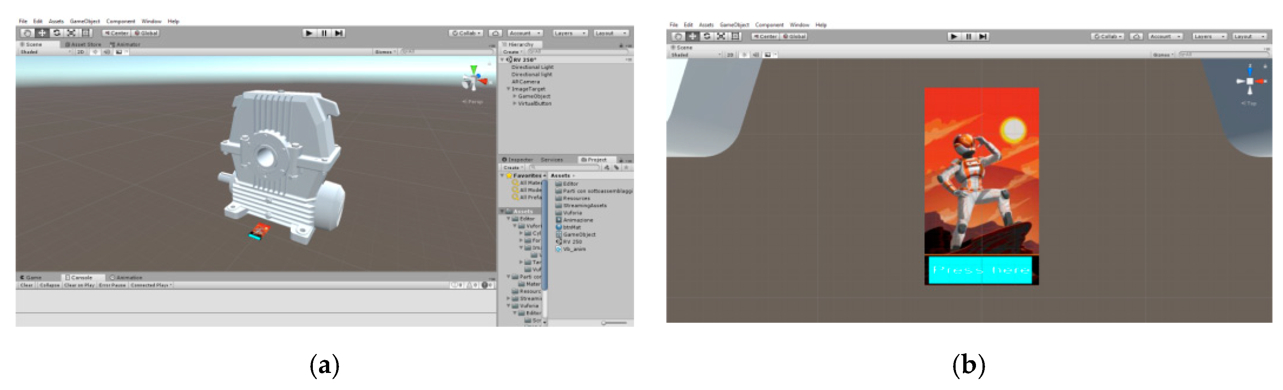This screenshot has width=1283, height=390.
Task: Open the Layers dropdown in left editor
Action: [570, 33]
